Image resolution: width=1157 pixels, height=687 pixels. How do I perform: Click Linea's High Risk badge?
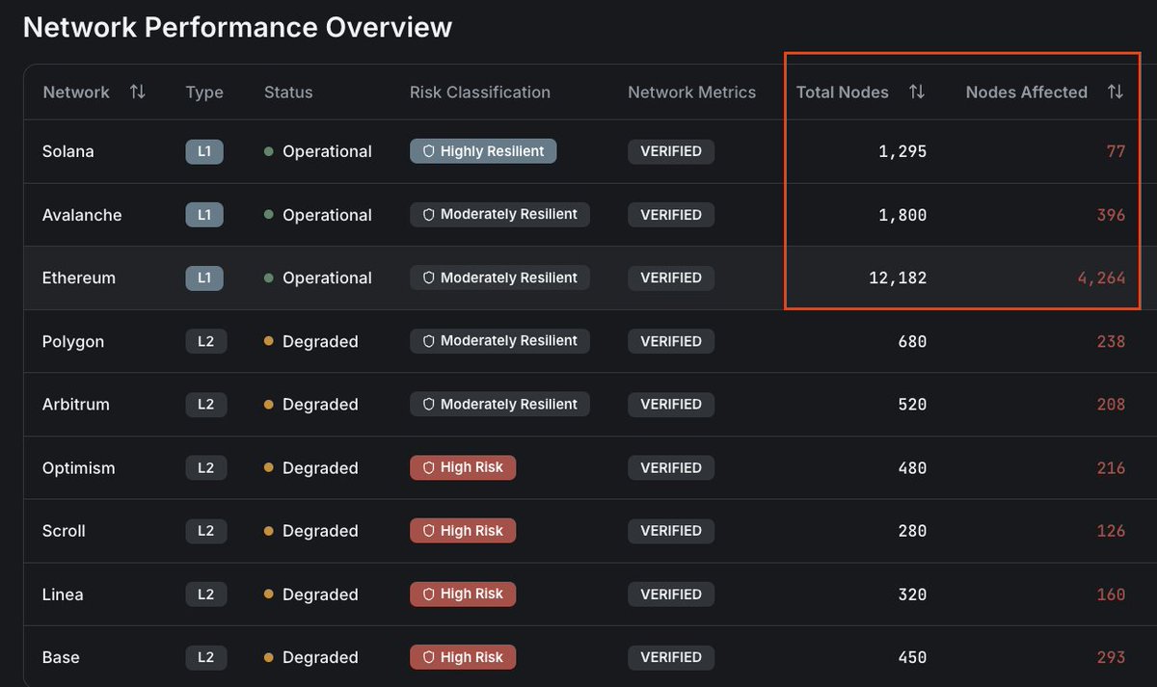[463, 594]
